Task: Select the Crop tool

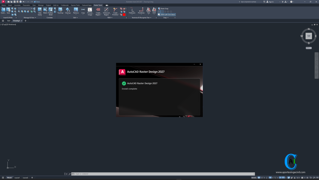Action: (83, 11)
